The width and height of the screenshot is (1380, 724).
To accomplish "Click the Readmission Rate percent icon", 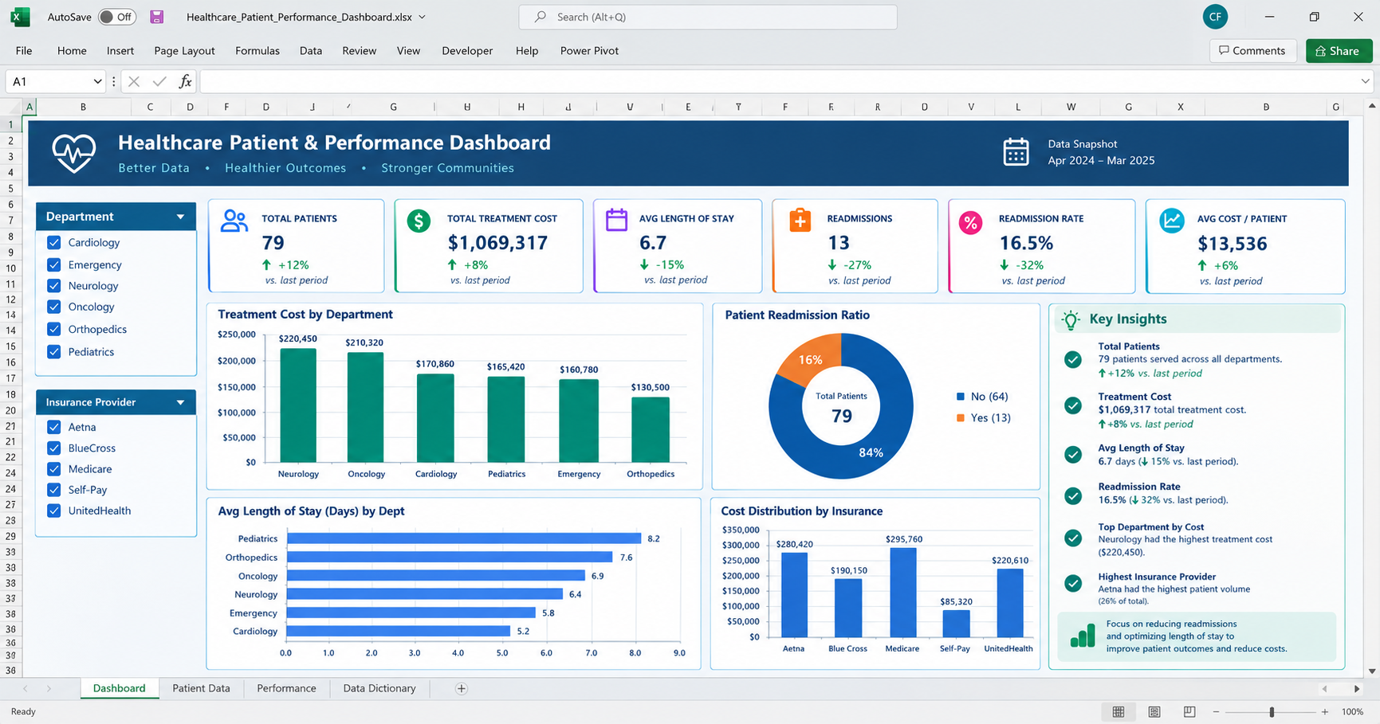I will 970,223.
